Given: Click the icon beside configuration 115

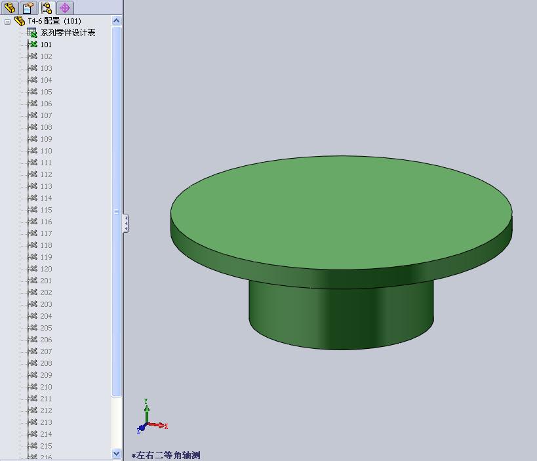Looking at the screenshot, I should pyautogui.click(x=33, y=210).
